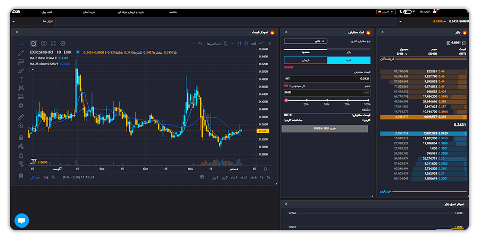Image resolution: width=479 pixels, height=239 pixels.
Task: Select the text annotation tool
Action: 21,80
